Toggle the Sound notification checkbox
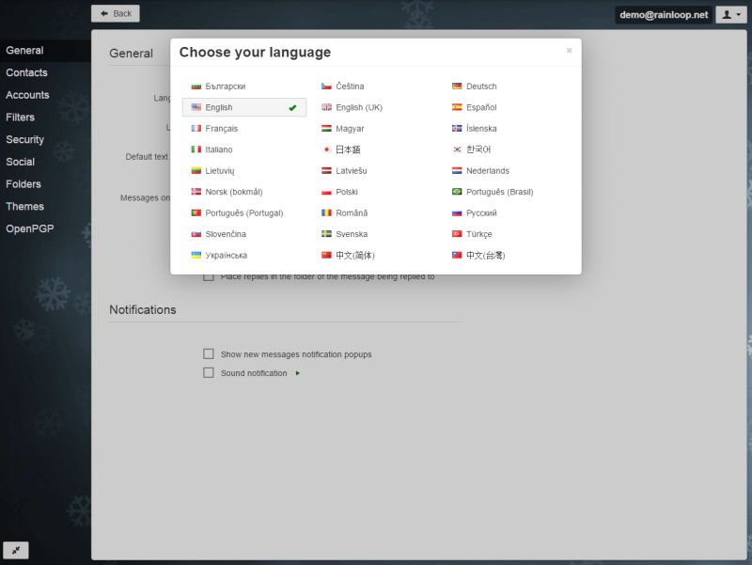 tap(208, 372)
